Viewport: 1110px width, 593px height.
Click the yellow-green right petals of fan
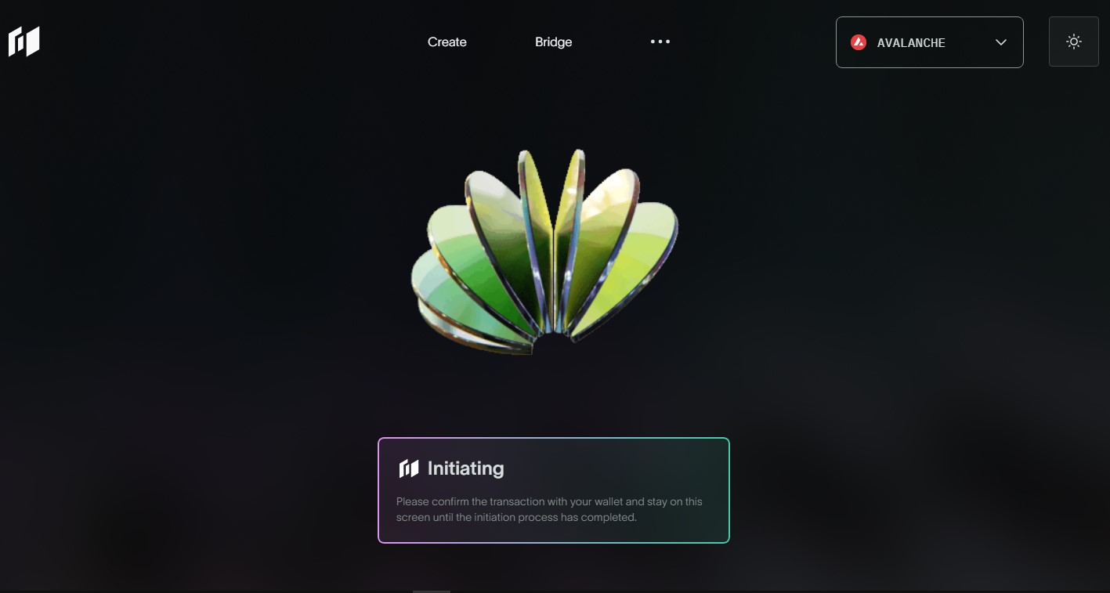(x=627, y=251)
